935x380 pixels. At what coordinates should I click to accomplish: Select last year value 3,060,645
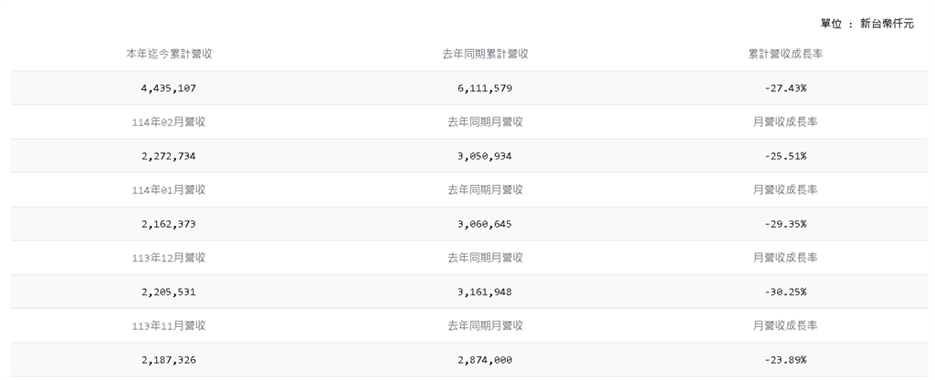tap(485, 223)
